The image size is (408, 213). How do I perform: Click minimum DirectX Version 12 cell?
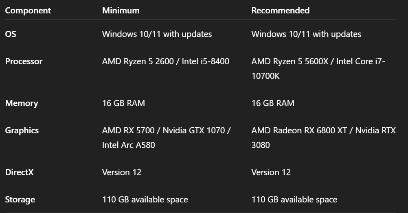[x=122, y=172]
